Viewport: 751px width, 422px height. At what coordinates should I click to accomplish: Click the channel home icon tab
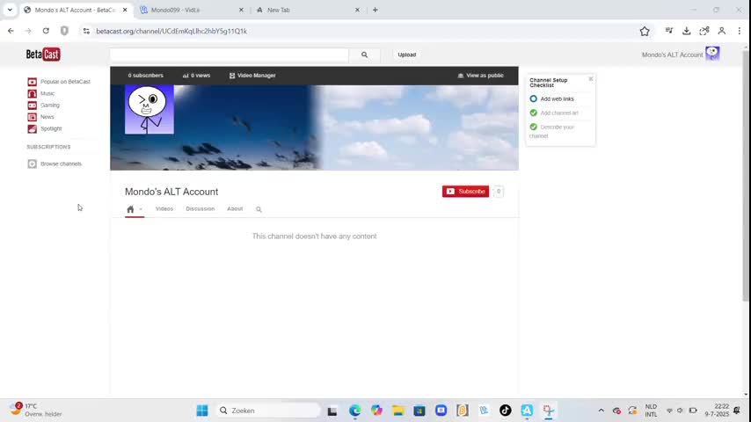coord(130,209)
